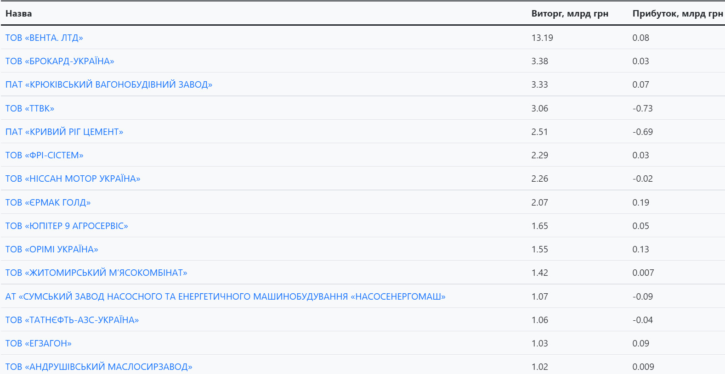This screenshot has width=725, height=374.
Task: Open ТОВ «БРОКАРД-УКРАЇНА» link
Action: pos(60,61)
